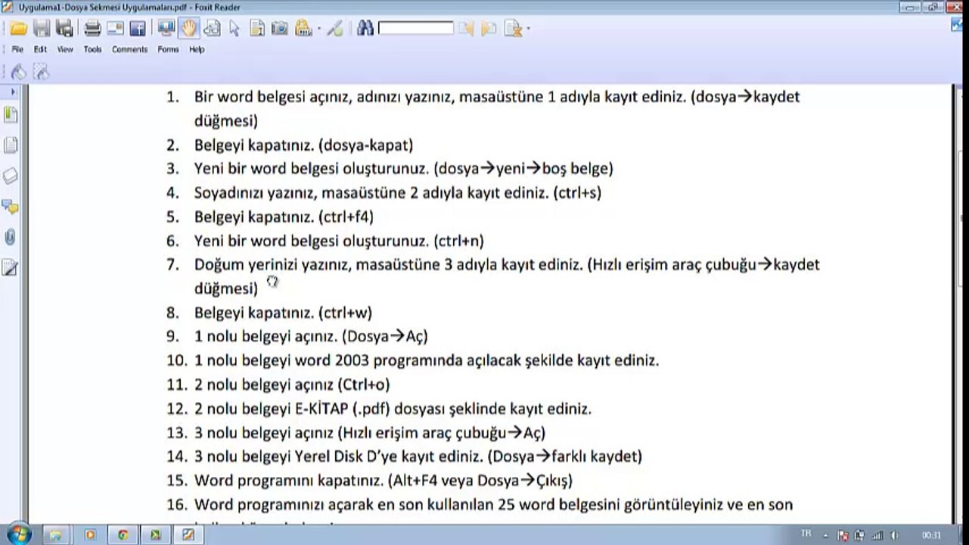Click the second flame-shaped icon in third toolbar row
The image size is (969, 545).
tap(41, 71)
